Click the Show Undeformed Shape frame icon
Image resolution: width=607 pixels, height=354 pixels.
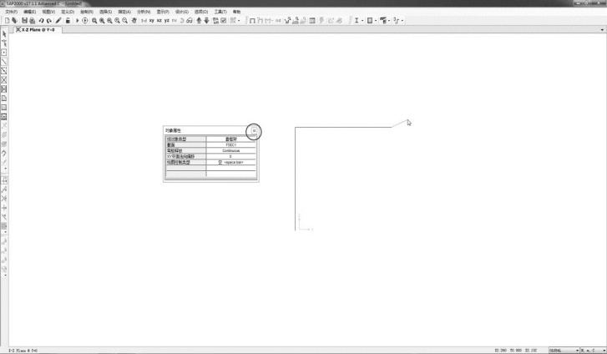click(252, 21)
